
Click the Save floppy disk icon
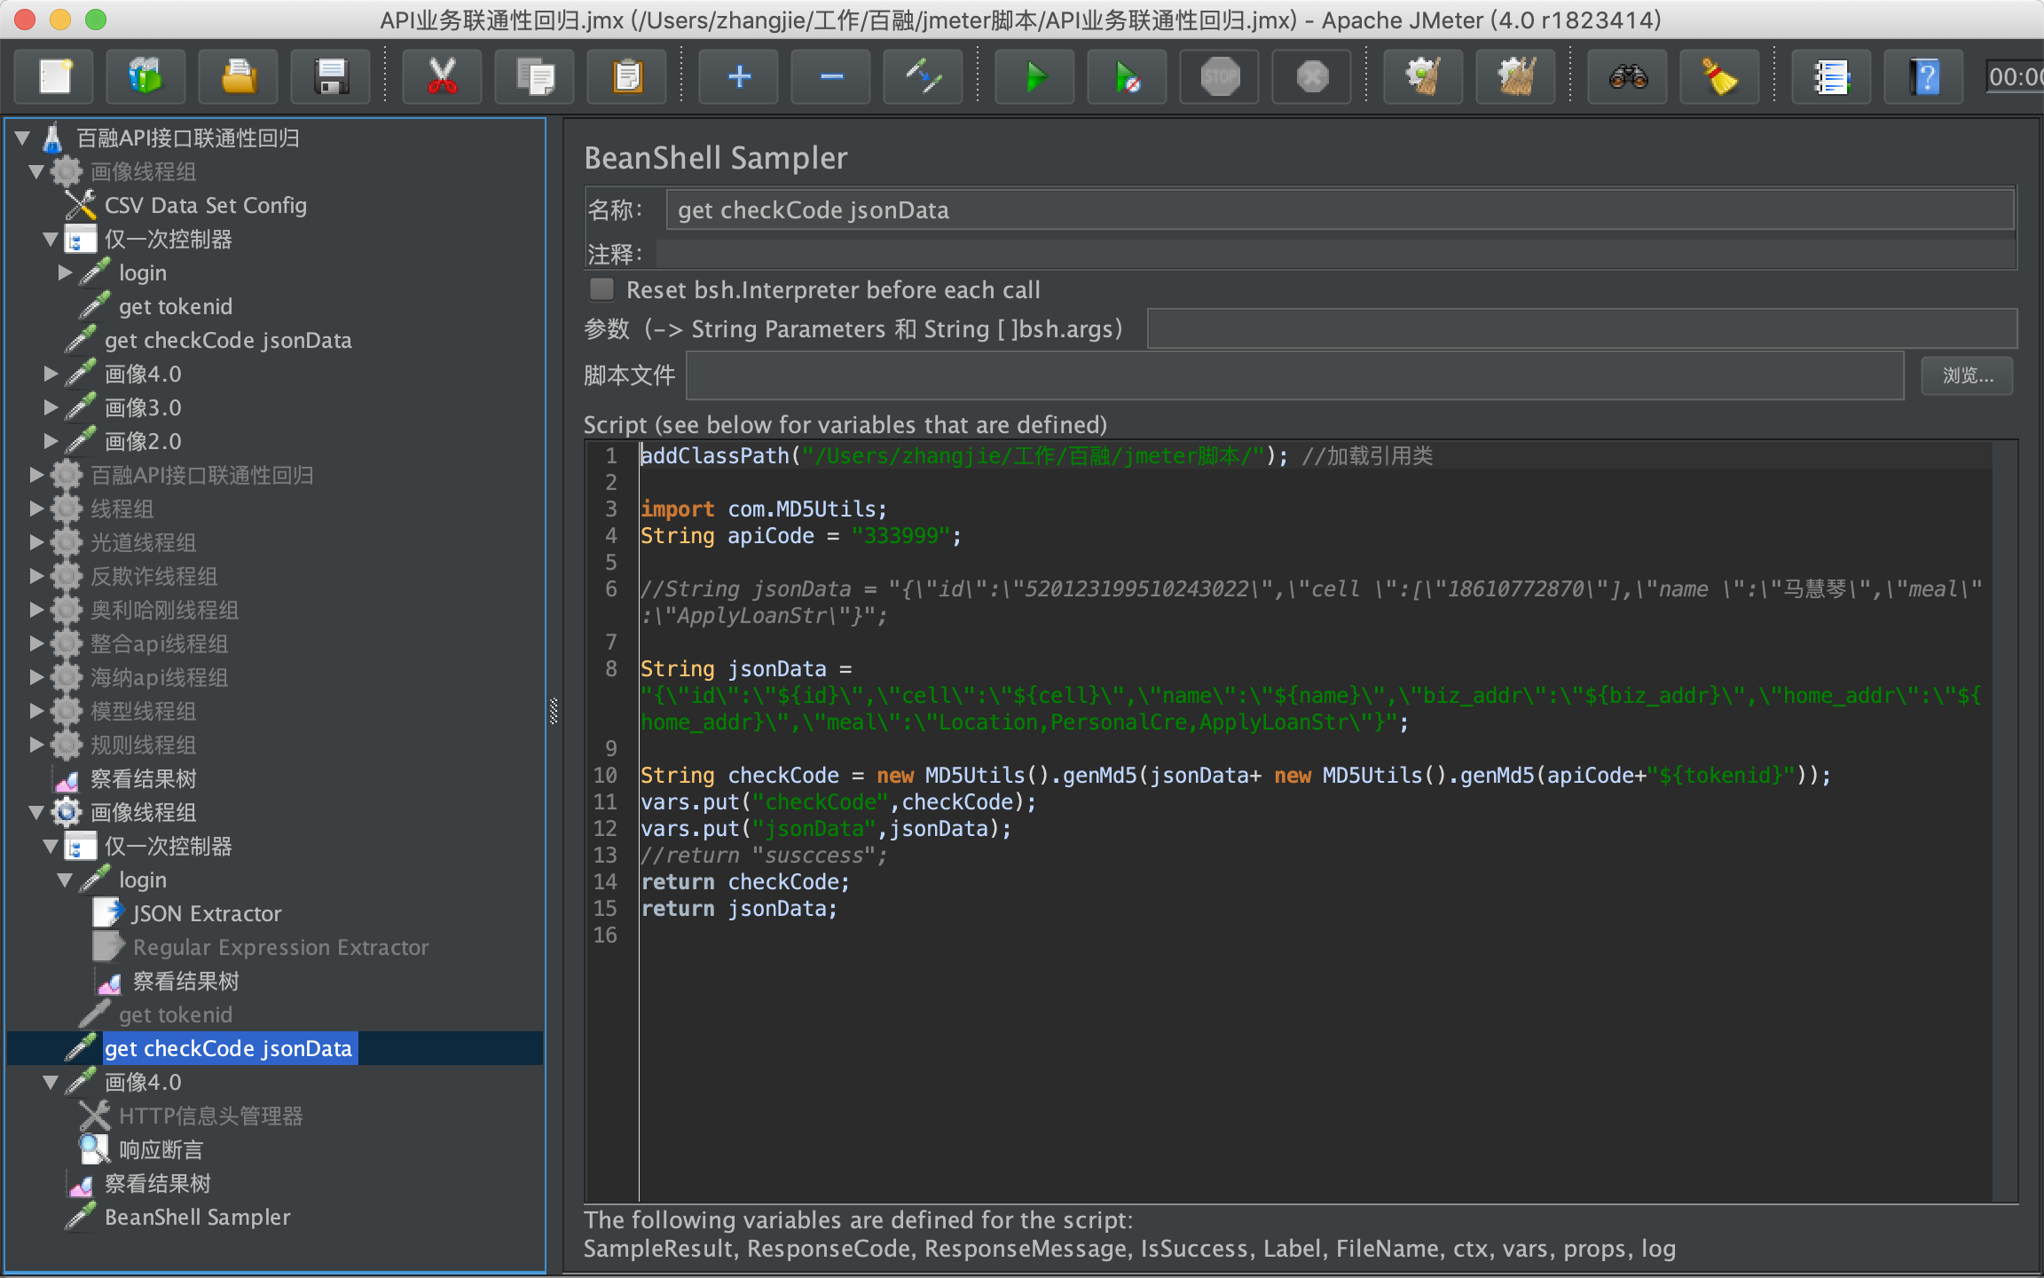[x=331, y=77]
